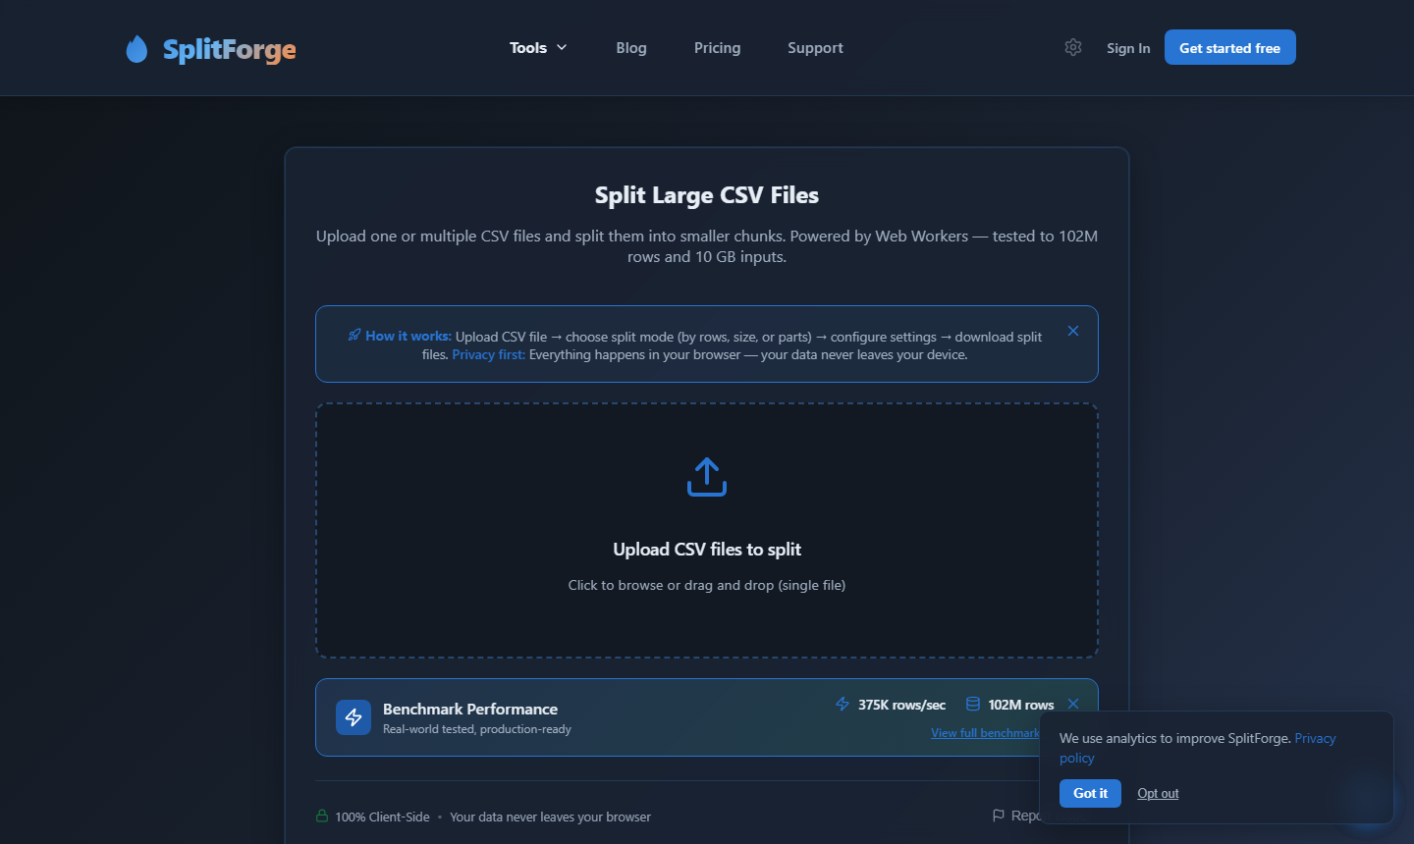1414x844 pixels.
Task: Click the SplitForge brand name
Action: point(230,49)
